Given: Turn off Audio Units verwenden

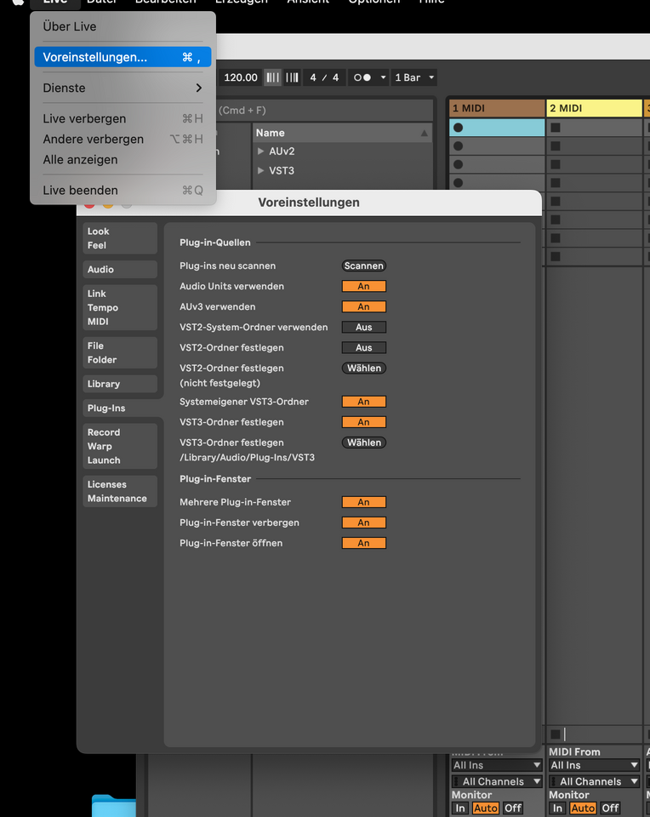Looking at the screenshot, I should [x=363, y=286].
